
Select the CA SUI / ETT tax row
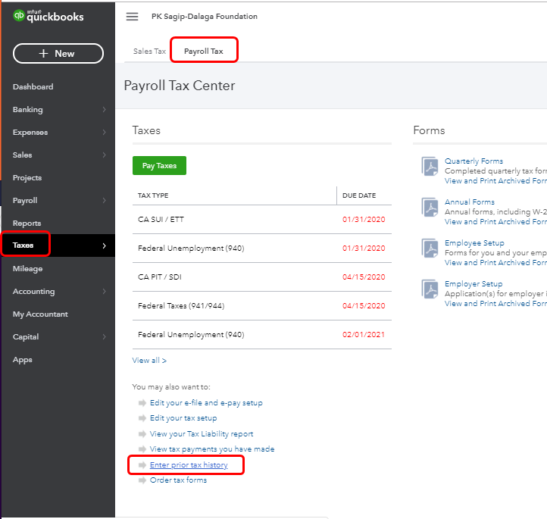pos(262,220)
